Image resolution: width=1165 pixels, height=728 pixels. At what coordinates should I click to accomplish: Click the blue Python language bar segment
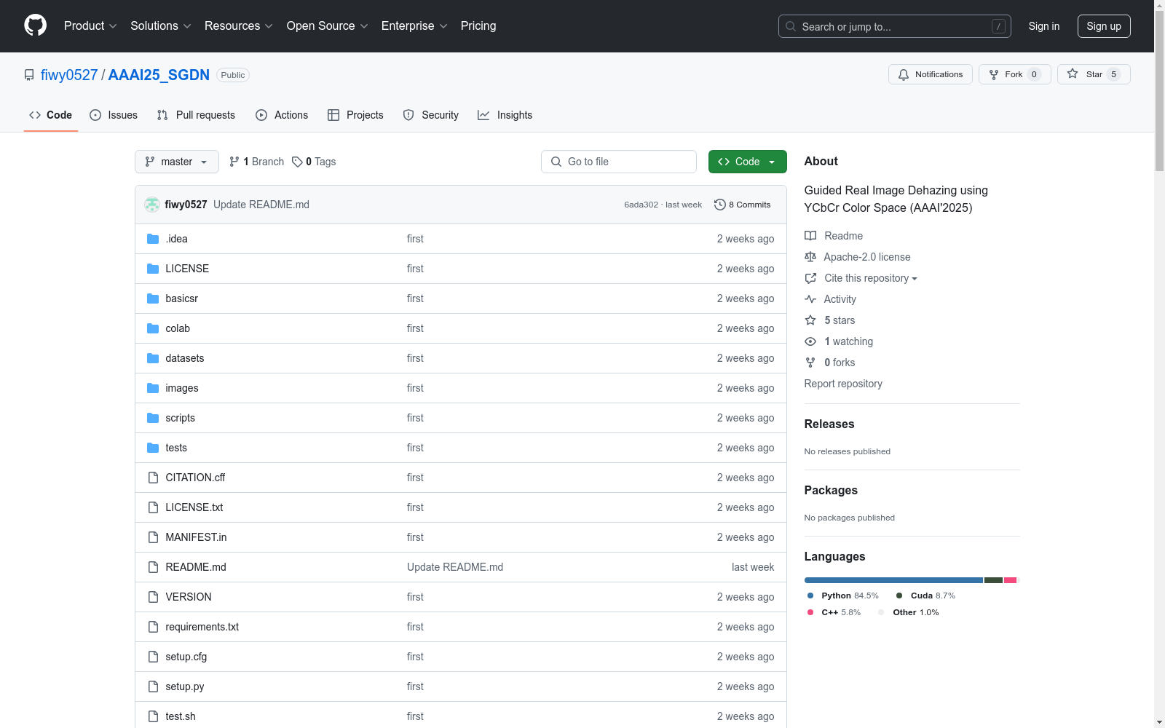[893, 580]
